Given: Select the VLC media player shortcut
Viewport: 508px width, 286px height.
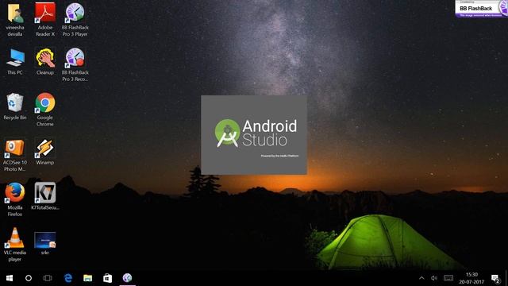Looking at the screenshot, I should pos(15,245).
